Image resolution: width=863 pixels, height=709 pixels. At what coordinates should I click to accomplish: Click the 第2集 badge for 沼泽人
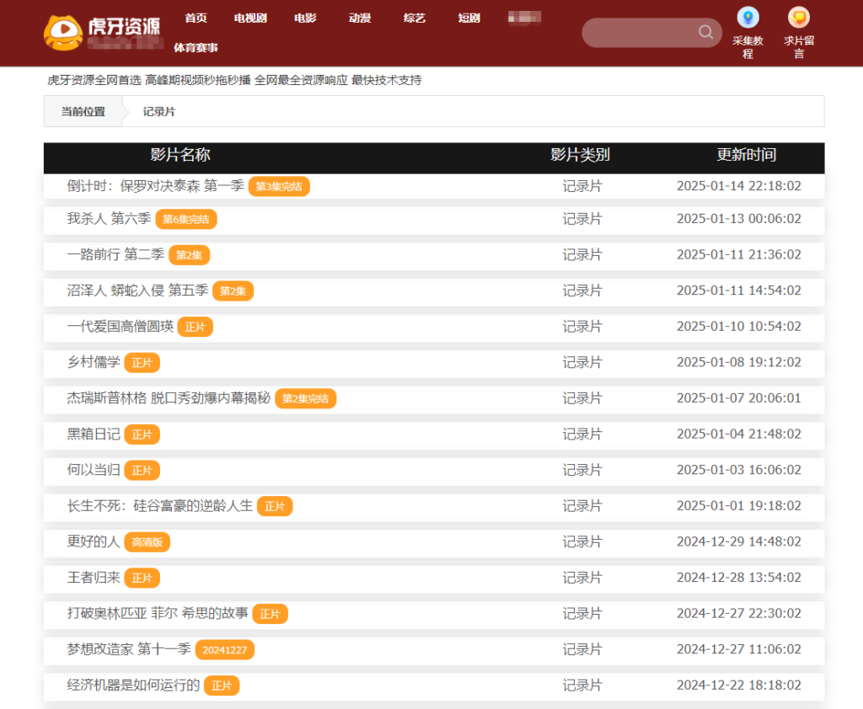pos(233,291)
